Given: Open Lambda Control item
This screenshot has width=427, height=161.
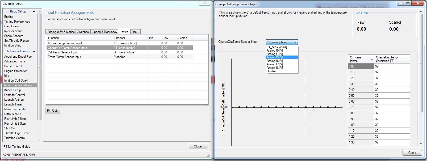Looking at the screenshot, I should coord(15,95).
